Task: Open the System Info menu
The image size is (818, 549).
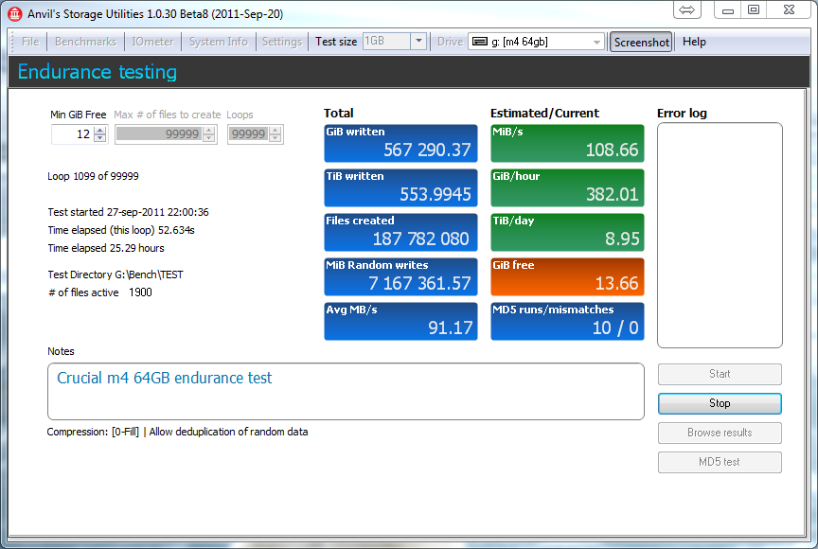Action: coord(218,42)
